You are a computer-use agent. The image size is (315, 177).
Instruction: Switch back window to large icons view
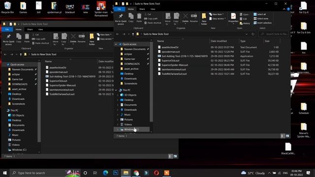pos(175,156)
